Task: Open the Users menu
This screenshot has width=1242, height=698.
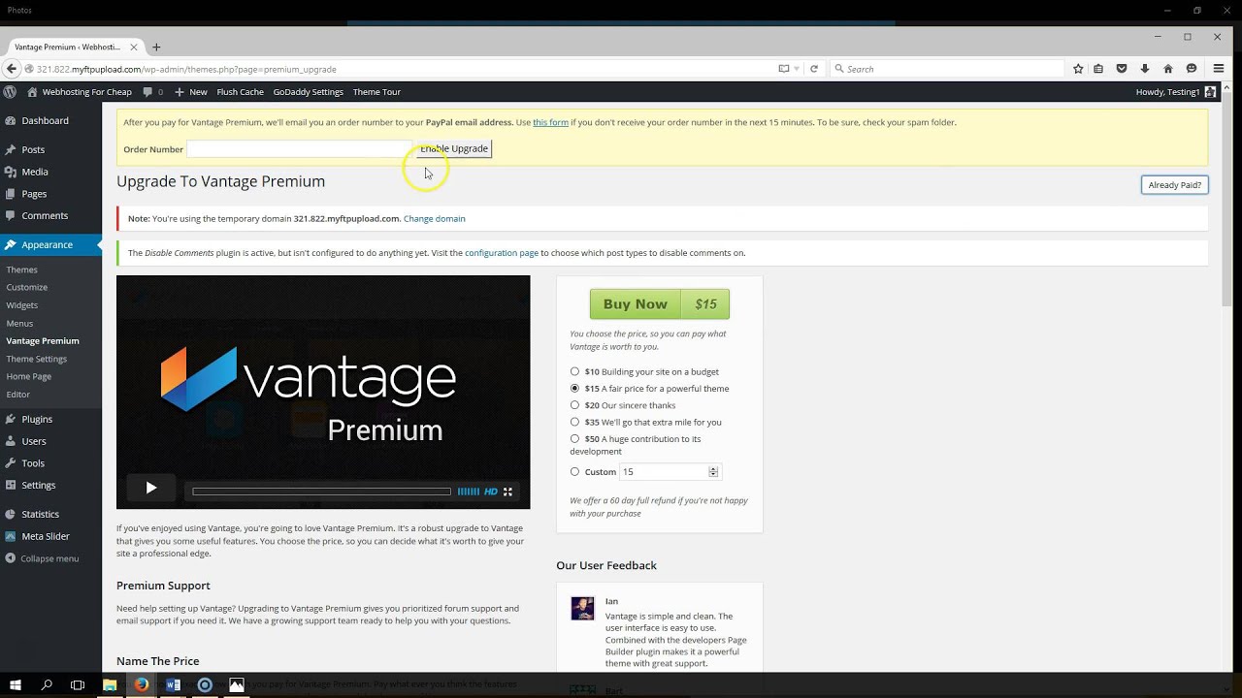Action: 34,441
